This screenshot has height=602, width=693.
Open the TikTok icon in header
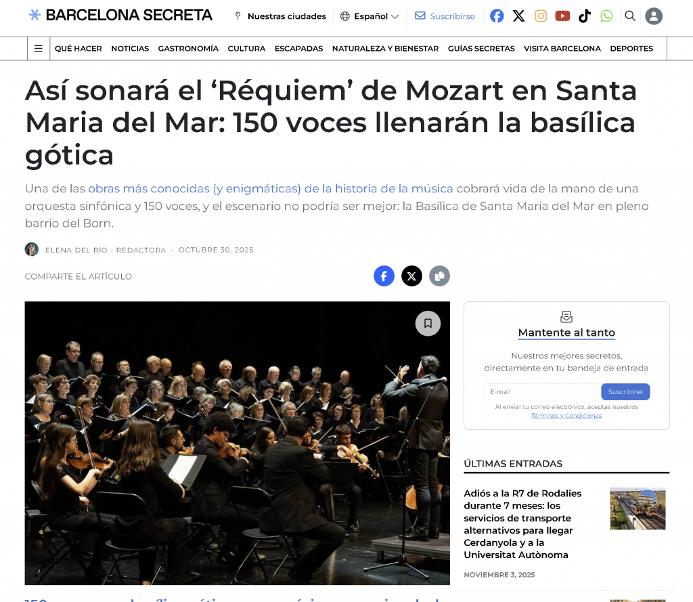pyautogui.click(x=585, y=16)
